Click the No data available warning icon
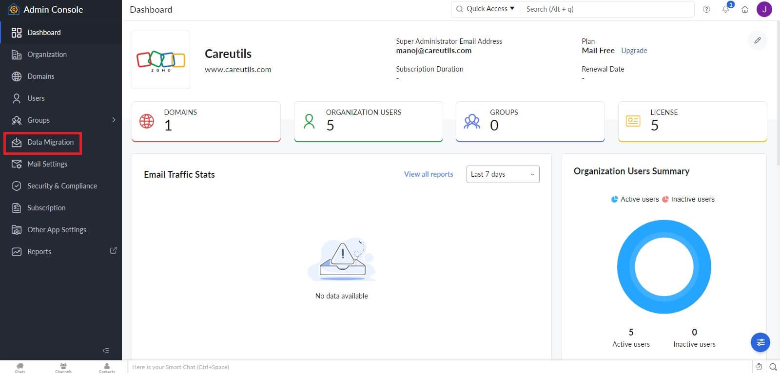 pyautogui.click(x=342, y=259)
